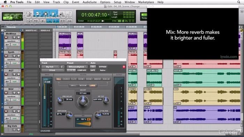Image resolution: width=244 pixels, height=137 pixels.
Task: Click the large Decay knob
Action: [x=83, y=101]
